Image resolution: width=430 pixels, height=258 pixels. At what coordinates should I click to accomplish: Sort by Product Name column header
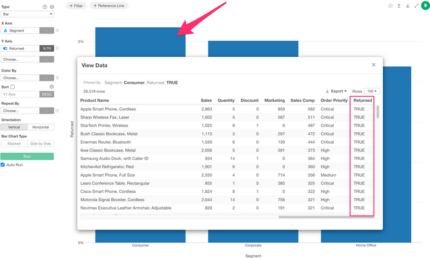tap(95, 101)
